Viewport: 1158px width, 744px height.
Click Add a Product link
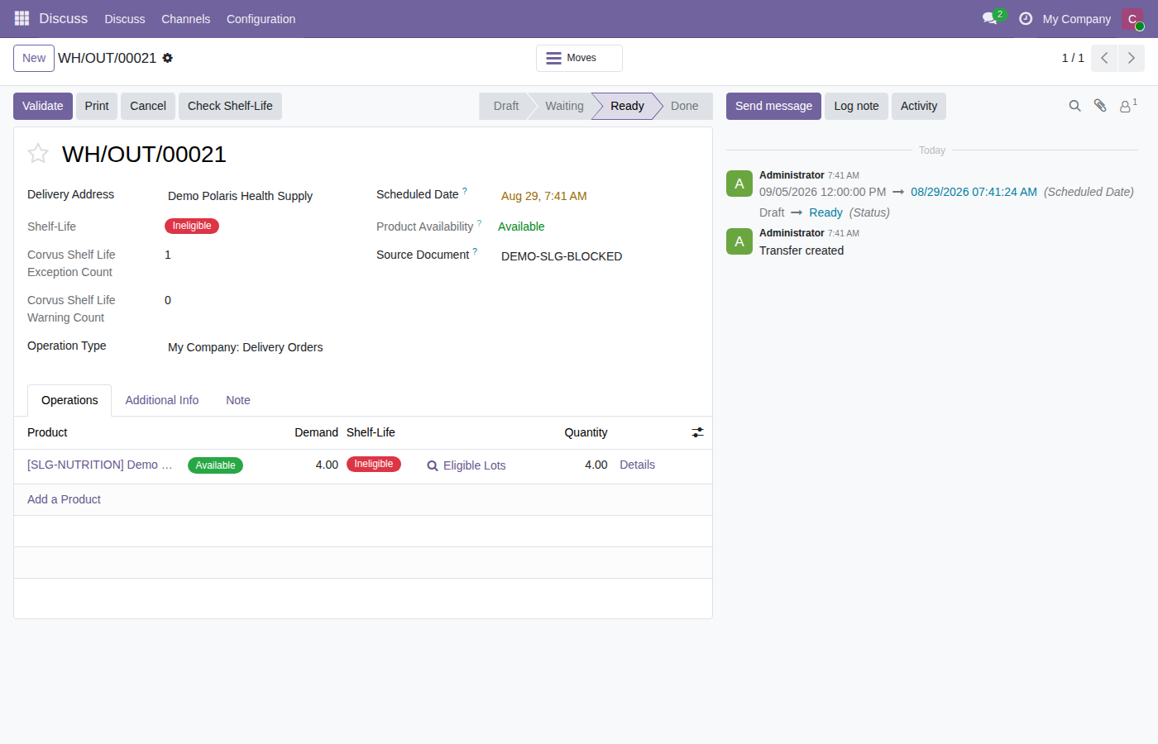click(64, 499)
